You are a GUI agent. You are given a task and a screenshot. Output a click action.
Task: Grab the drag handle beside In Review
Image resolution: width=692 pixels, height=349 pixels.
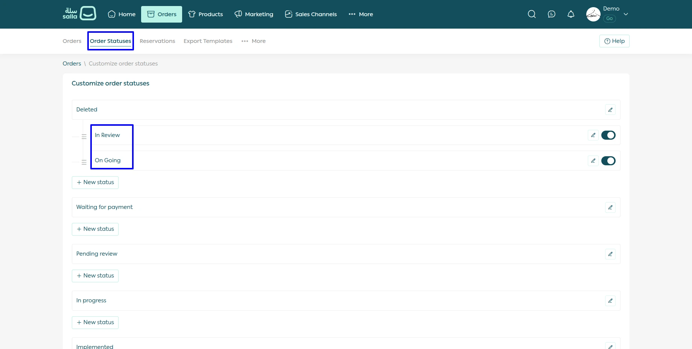[x=84, y=137]
